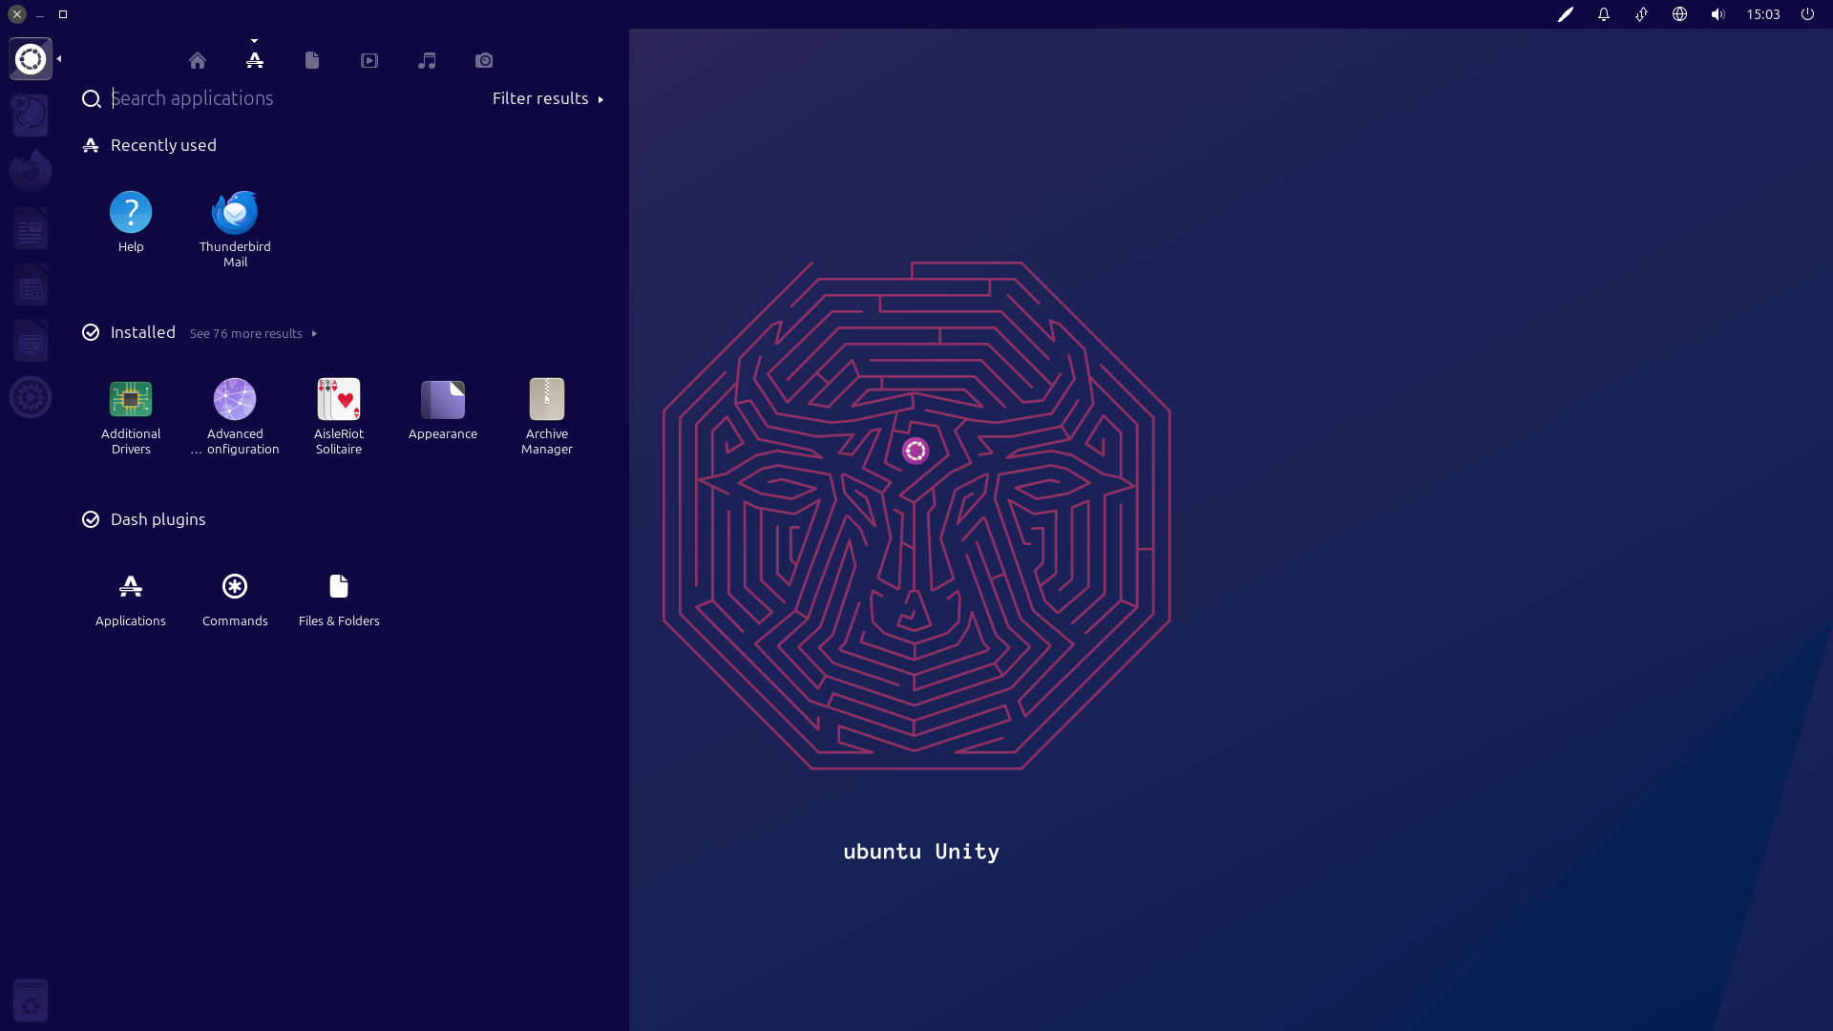This screenshot has height=1031, width=1833.
Task: Open the Music lens tab
Action: (427, 60)
